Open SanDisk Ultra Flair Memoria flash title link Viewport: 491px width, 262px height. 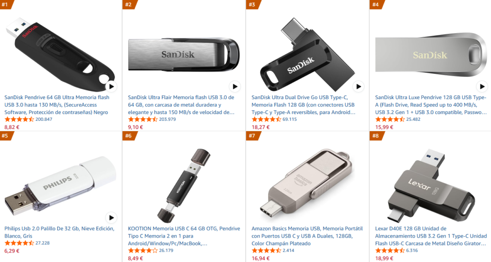(x=181, y=105)
